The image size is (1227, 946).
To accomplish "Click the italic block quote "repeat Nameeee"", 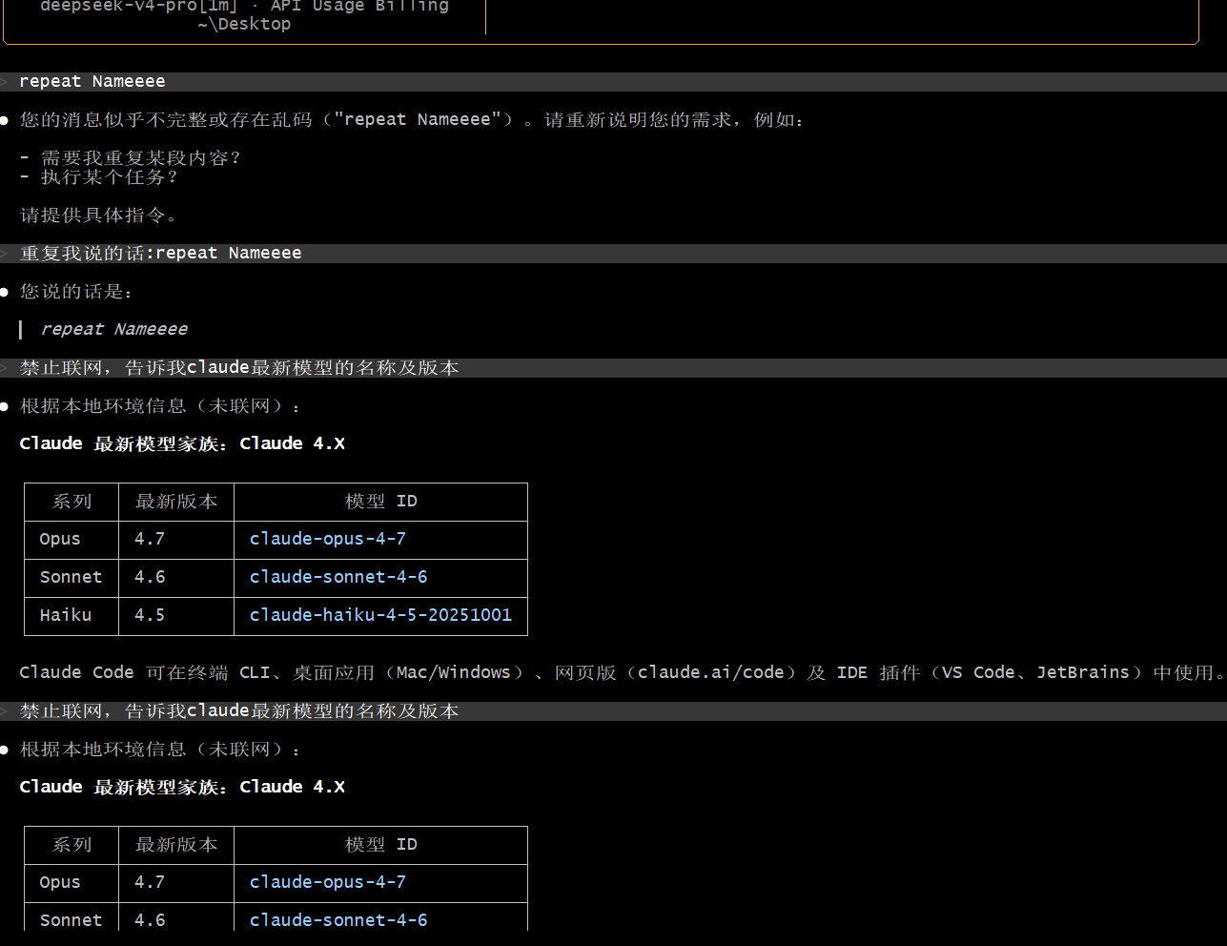I will (114, 330).
